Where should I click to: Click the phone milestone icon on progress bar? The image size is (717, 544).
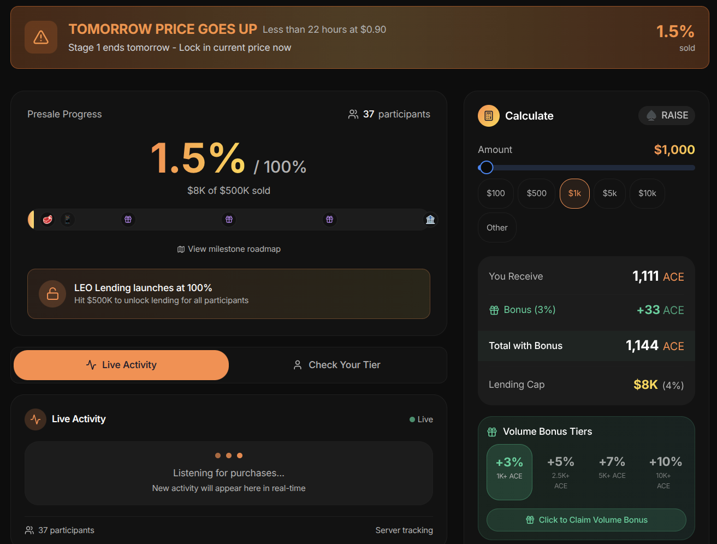tap(68, 220)
